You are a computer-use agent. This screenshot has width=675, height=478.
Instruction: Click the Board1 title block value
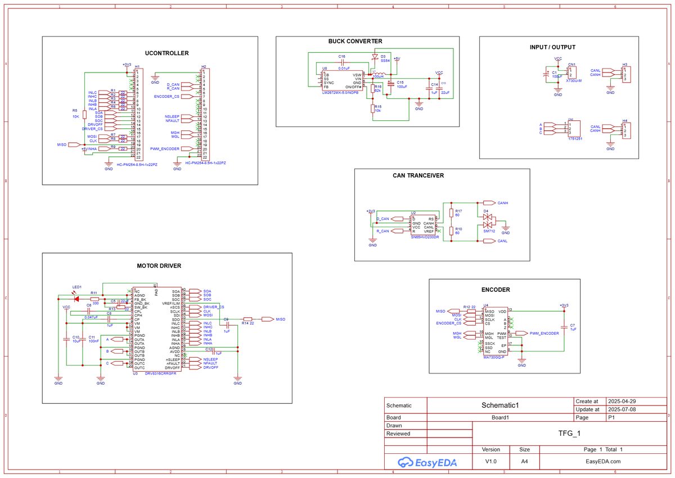(500, 417)
